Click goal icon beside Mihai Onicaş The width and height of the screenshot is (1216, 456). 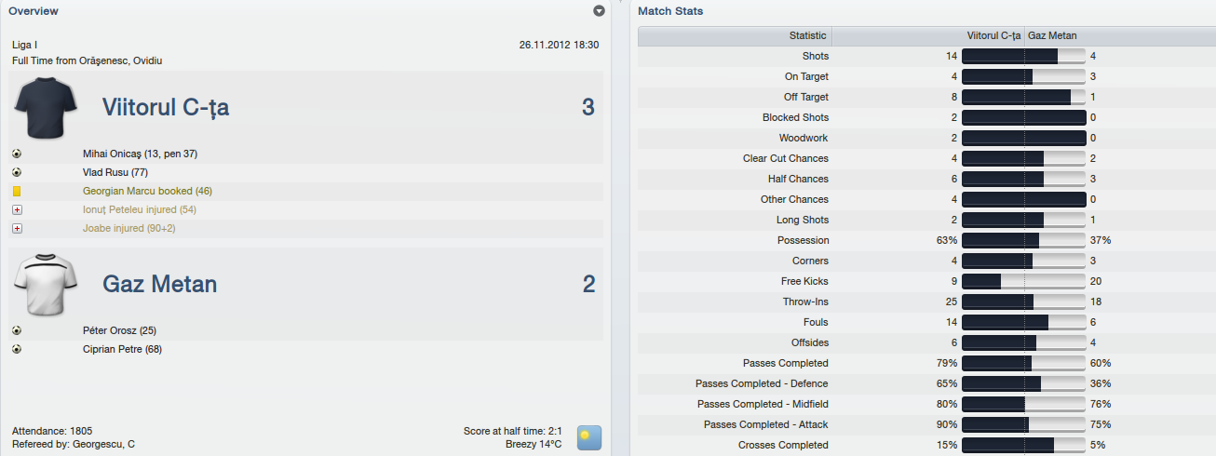17,154
